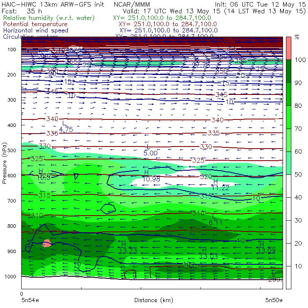Click the '5n50w' end location label
This screenshot has width=308, height=308.
coord(274,300)
